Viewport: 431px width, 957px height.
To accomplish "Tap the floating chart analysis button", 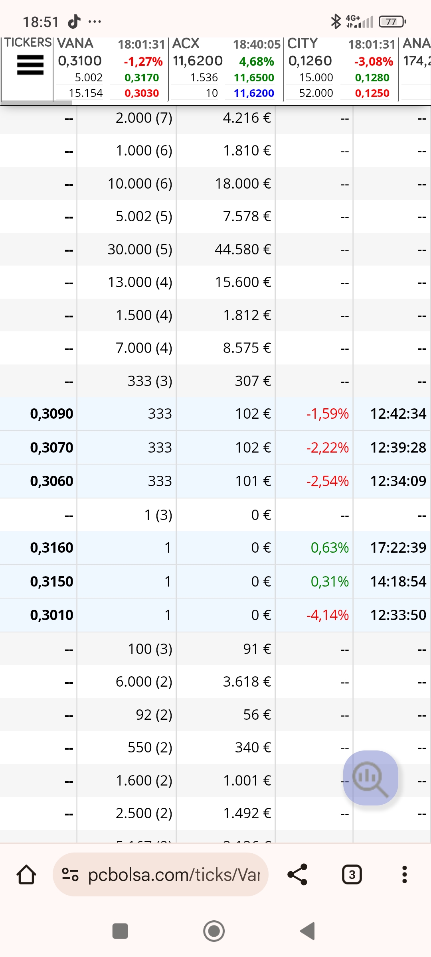I will pyautogui.click(x=371, y=778).
